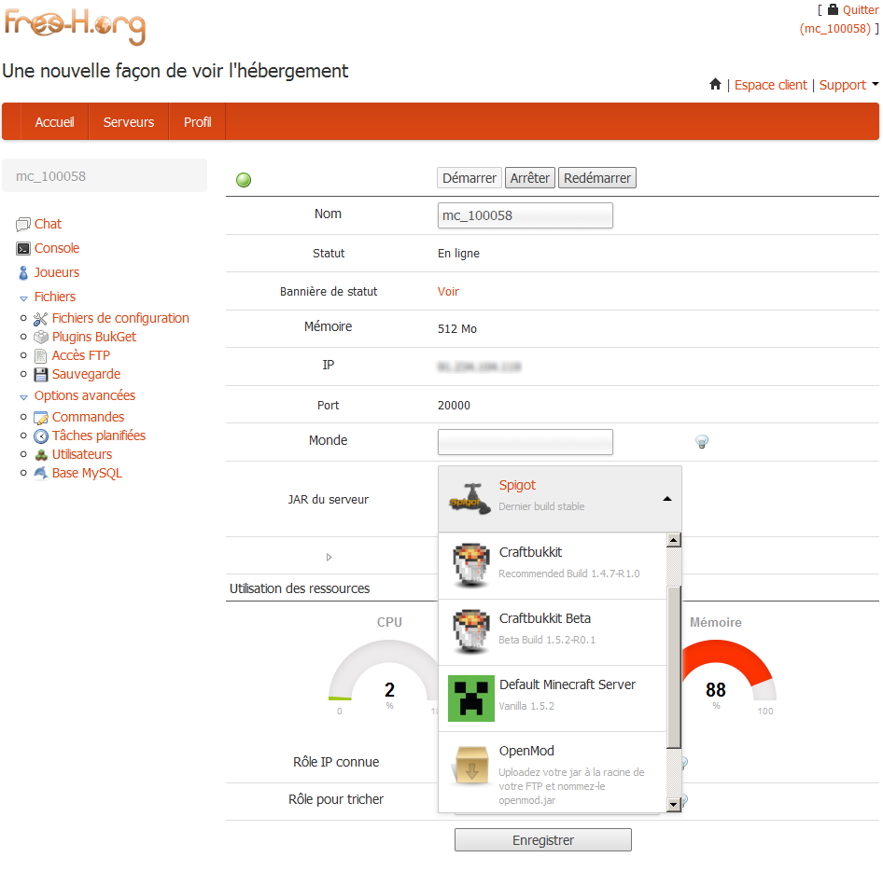The height and width of the screenshot is (885, 883).
Task: Open the Joueurs sidebar link
Action: [57, 272]
